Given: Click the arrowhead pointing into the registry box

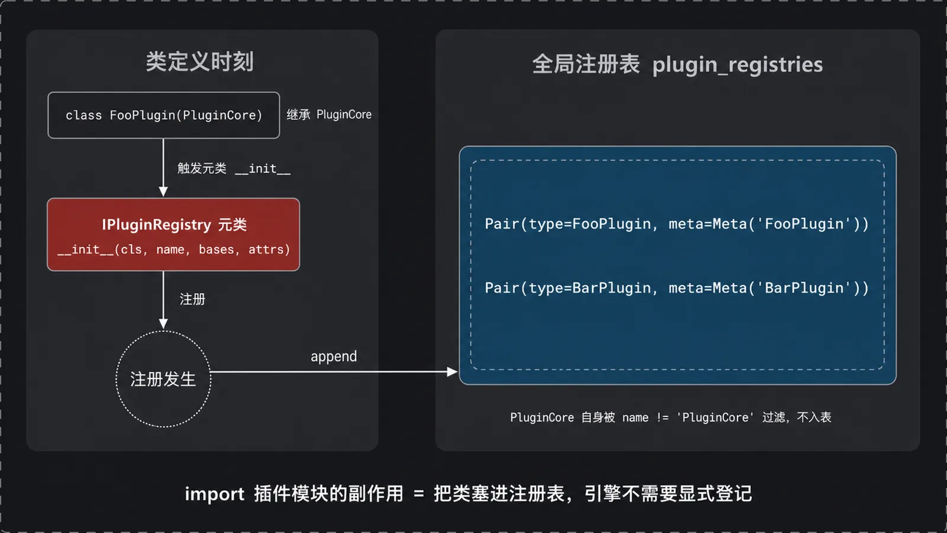Looking at the screenshot, I should (452, 372).
